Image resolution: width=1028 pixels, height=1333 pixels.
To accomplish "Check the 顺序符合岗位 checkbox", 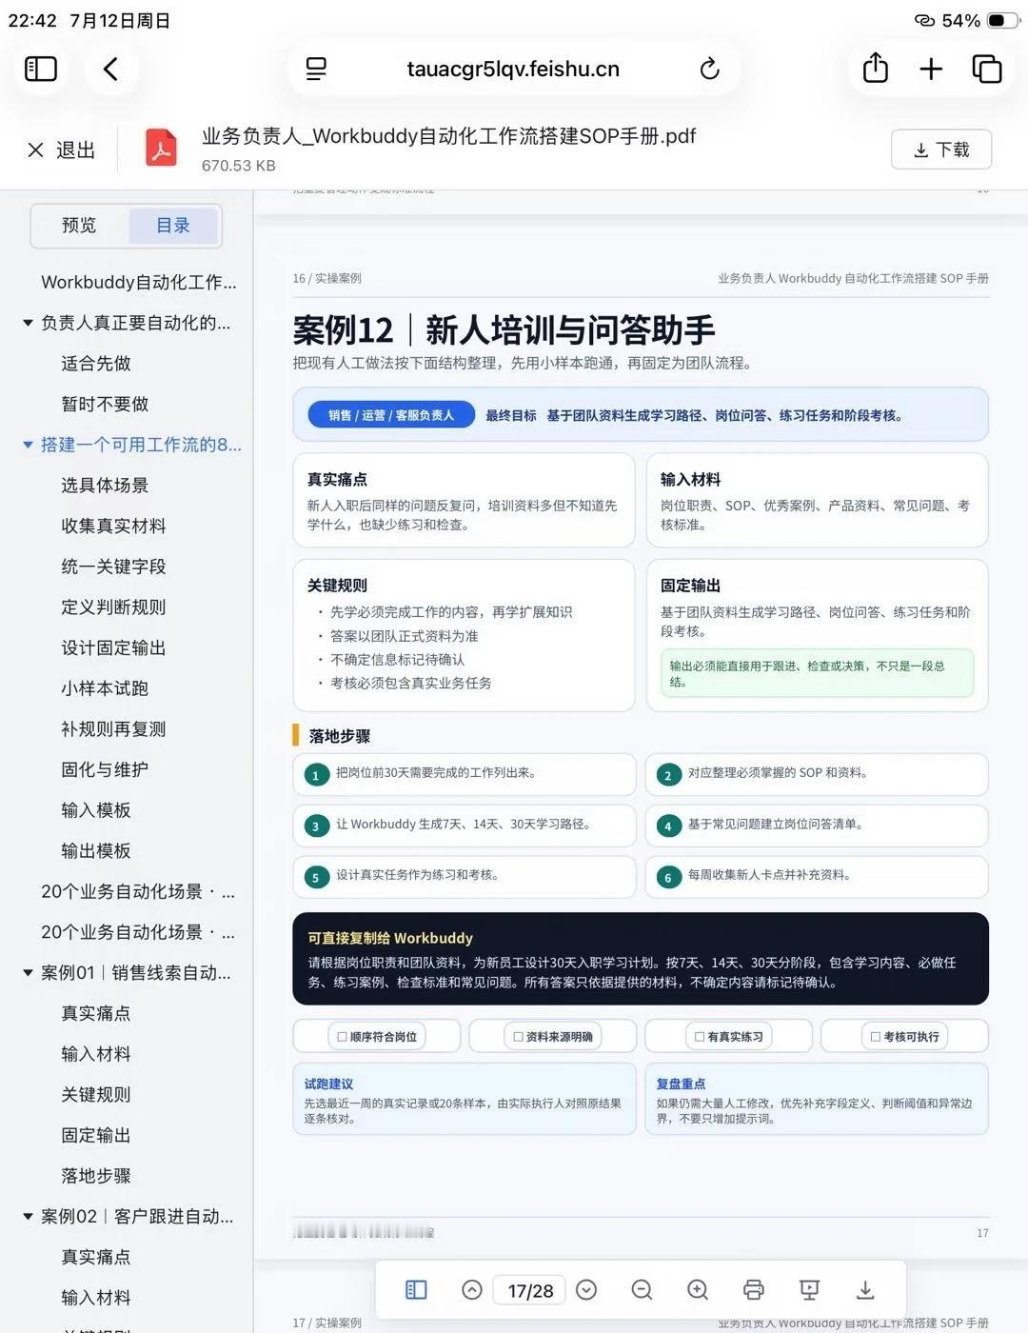I will point(343,1037).
